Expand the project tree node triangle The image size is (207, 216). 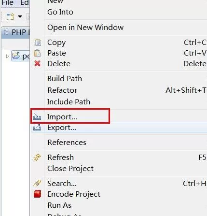[7, 56]
